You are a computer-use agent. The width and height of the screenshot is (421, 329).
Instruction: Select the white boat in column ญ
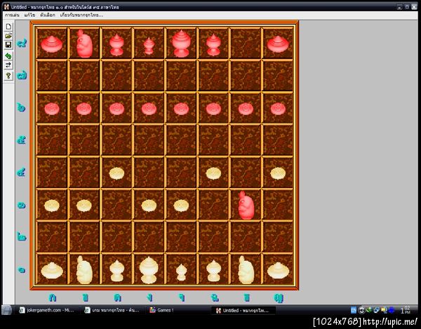[x=278, y=270]
